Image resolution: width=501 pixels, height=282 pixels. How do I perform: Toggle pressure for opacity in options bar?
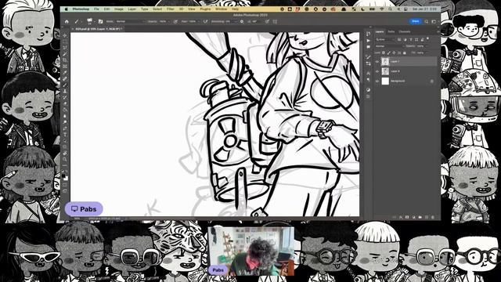[x=175, y=21]
